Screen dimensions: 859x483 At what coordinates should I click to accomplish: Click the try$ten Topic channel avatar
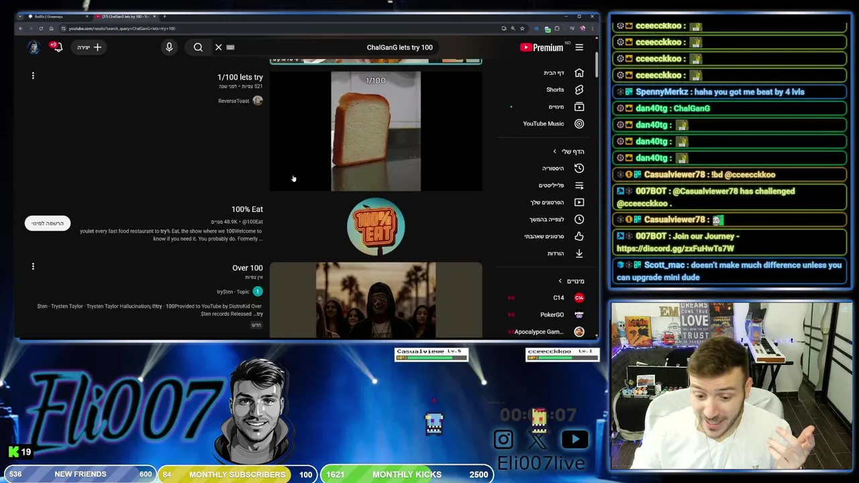pos(258,291)
